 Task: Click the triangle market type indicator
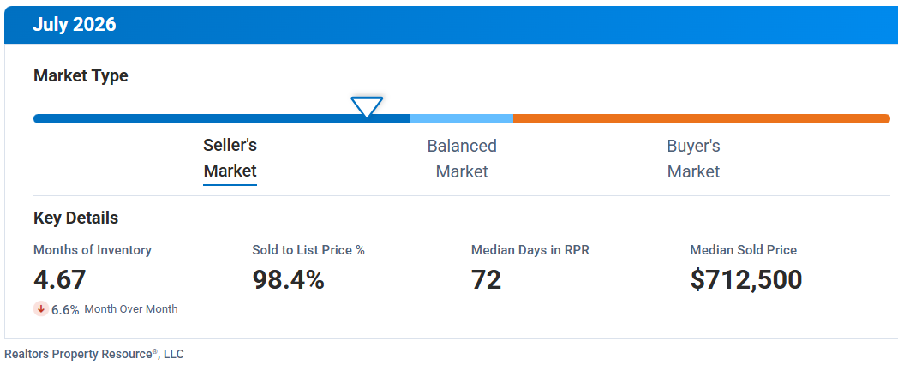point(367,106)
